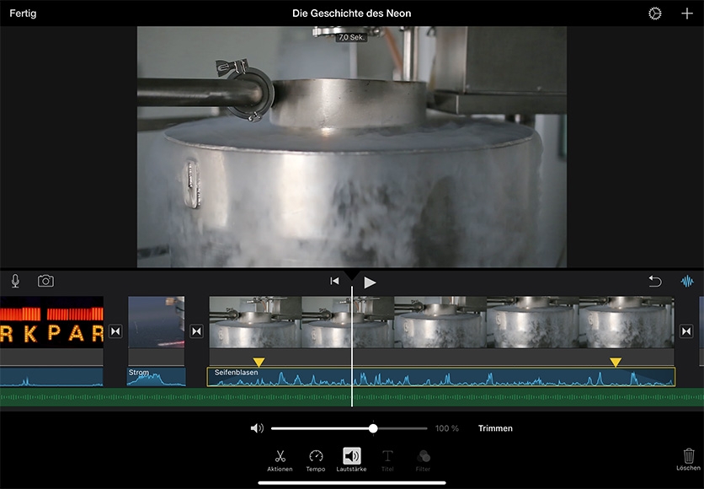704x489 pixels.
Task: Open the Aktionen scissors tool
Action: click(280, 460)
